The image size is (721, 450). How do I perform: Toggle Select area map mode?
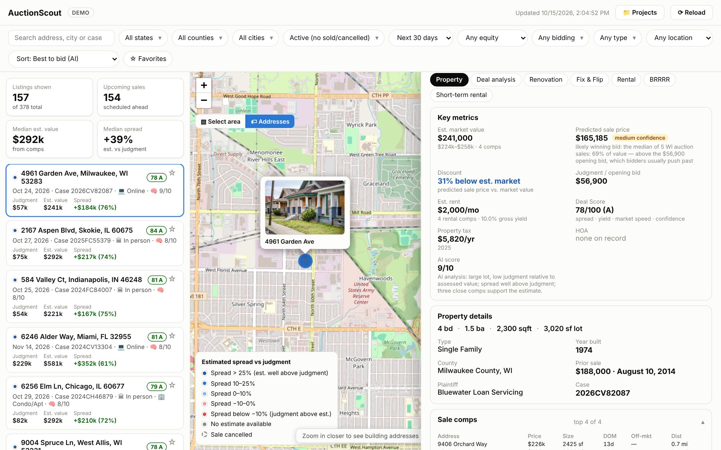click(221, 122)
